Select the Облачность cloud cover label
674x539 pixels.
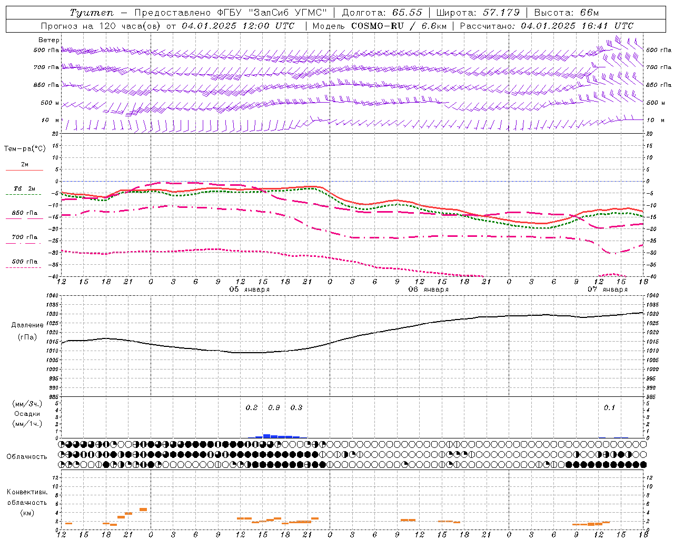pyautogui.click(x=27, y=457)
